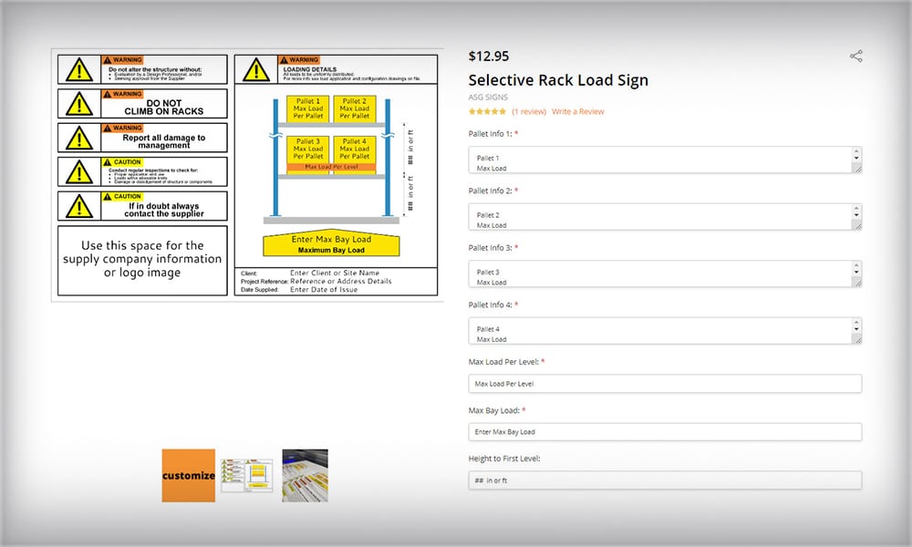Image resolution: width=912 pixels, height=547 pixels.
Task: Open the ASG SIGNS brand link
Action: pos(488,97)
